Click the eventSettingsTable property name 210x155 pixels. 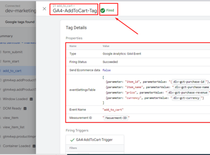(x=83, y=90)
